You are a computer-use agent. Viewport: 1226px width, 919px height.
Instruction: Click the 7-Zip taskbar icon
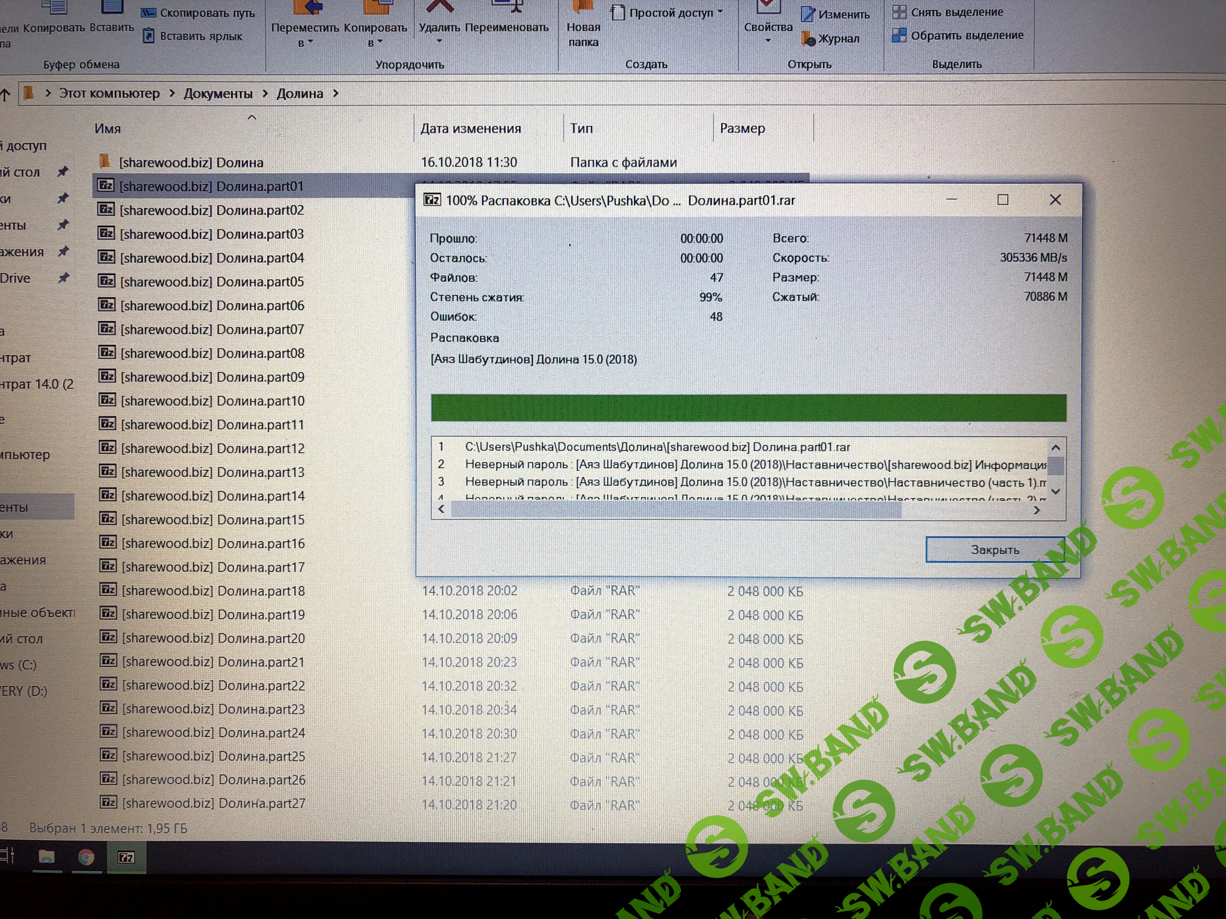coord(126,858)
